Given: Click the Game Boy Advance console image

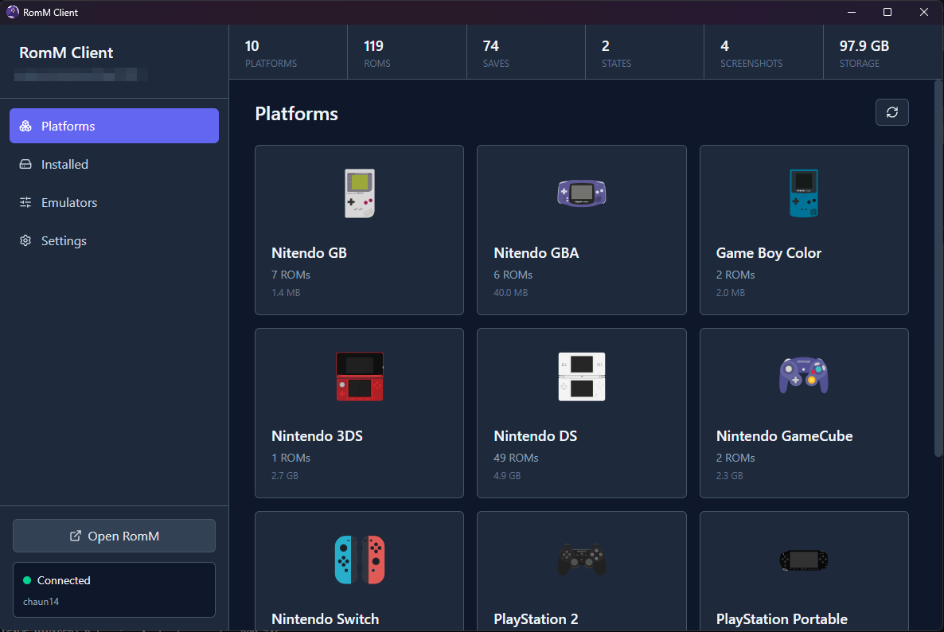Looking at the screenshot, I should click(x=582, y=193).
